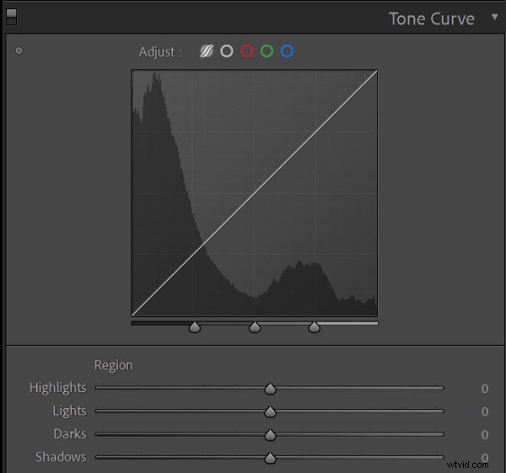Image resolution: width=506 pixels, height=473 pixels.
Task: Select the green channel curve circle
Action: [266, 51]
